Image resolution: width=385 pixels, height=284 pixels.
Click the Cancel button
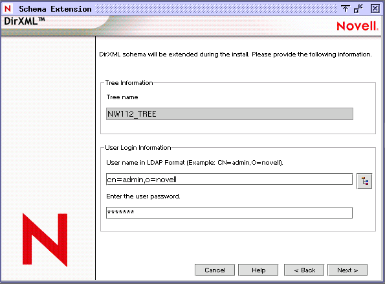215,270
